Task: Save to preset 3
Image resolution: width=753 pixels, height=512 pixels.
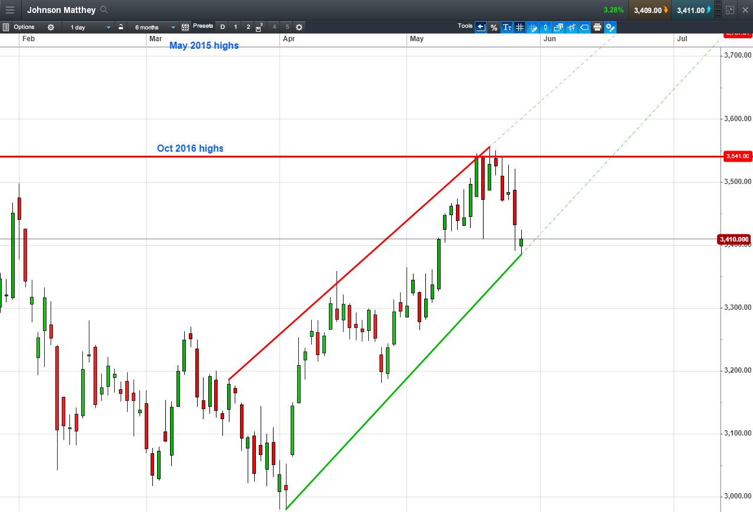Action: point(259,27)
